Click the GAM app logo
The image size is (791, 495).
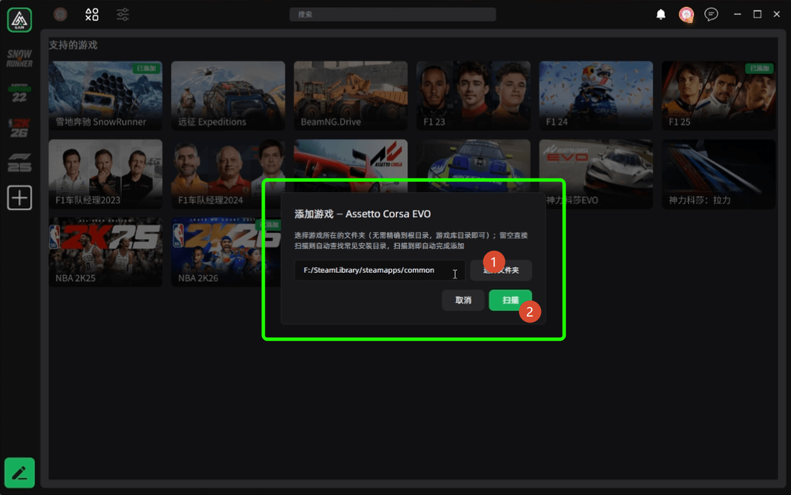click(x=20, y=20)
